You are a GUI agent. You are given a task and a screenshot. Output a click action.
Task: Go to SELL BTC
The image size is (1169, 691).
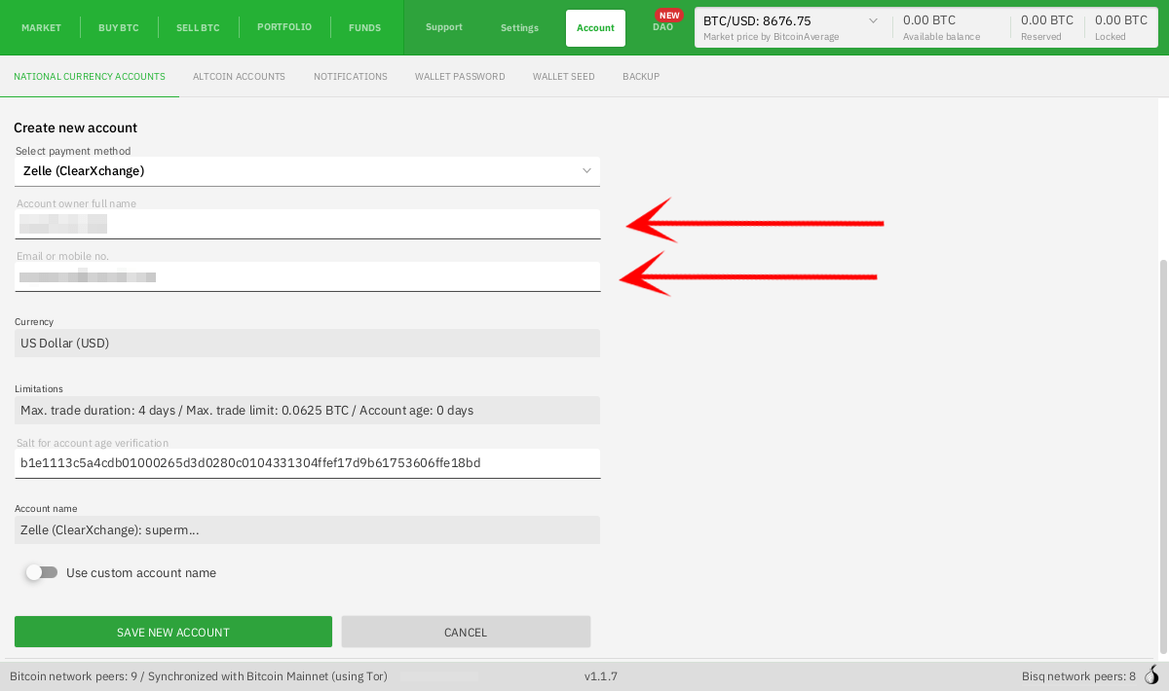coord(198,27)
